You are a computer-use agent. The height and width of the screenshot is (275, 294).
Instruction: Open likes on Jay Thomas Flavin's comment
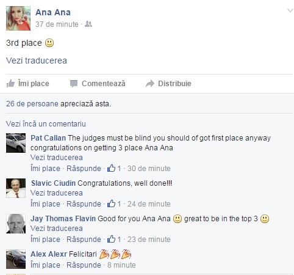point(114,240)
